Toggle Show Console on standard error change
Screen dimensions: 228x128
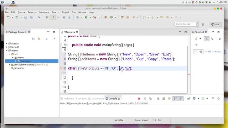[x=181, y=98]
